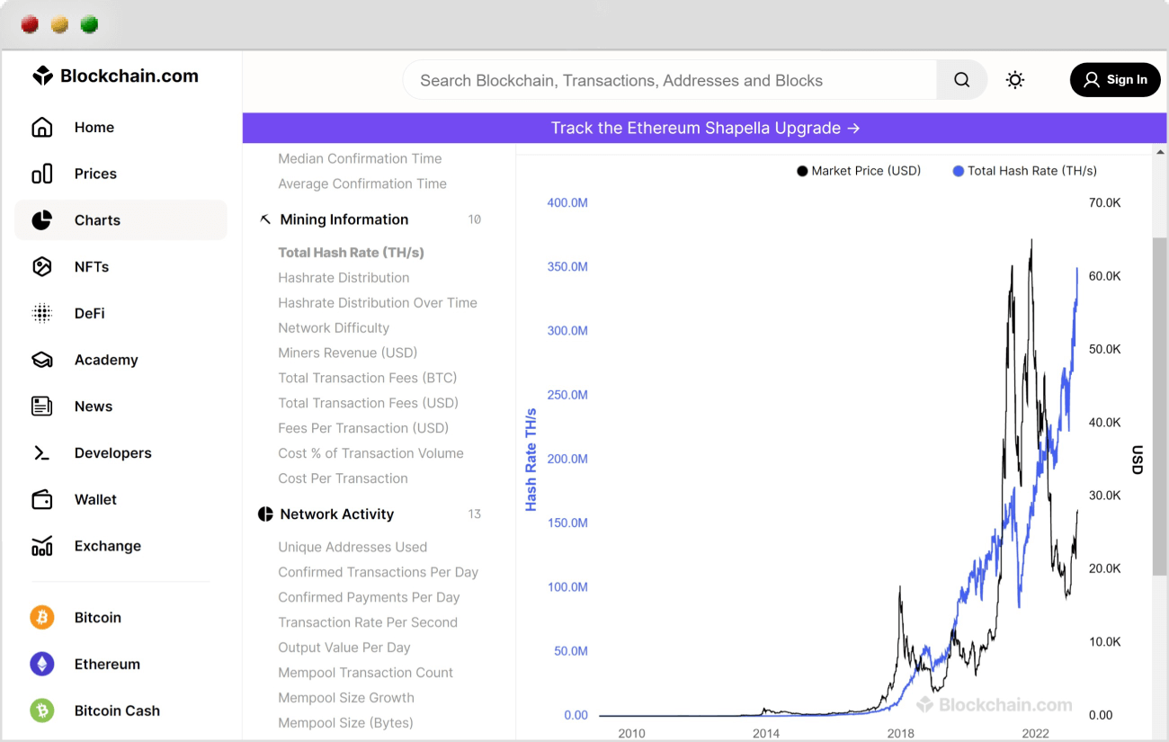Click the Network Activity half-circle icon
The width and height of the screenshot is (1169, 742).
pyautogui.click(x=265, y=514)
